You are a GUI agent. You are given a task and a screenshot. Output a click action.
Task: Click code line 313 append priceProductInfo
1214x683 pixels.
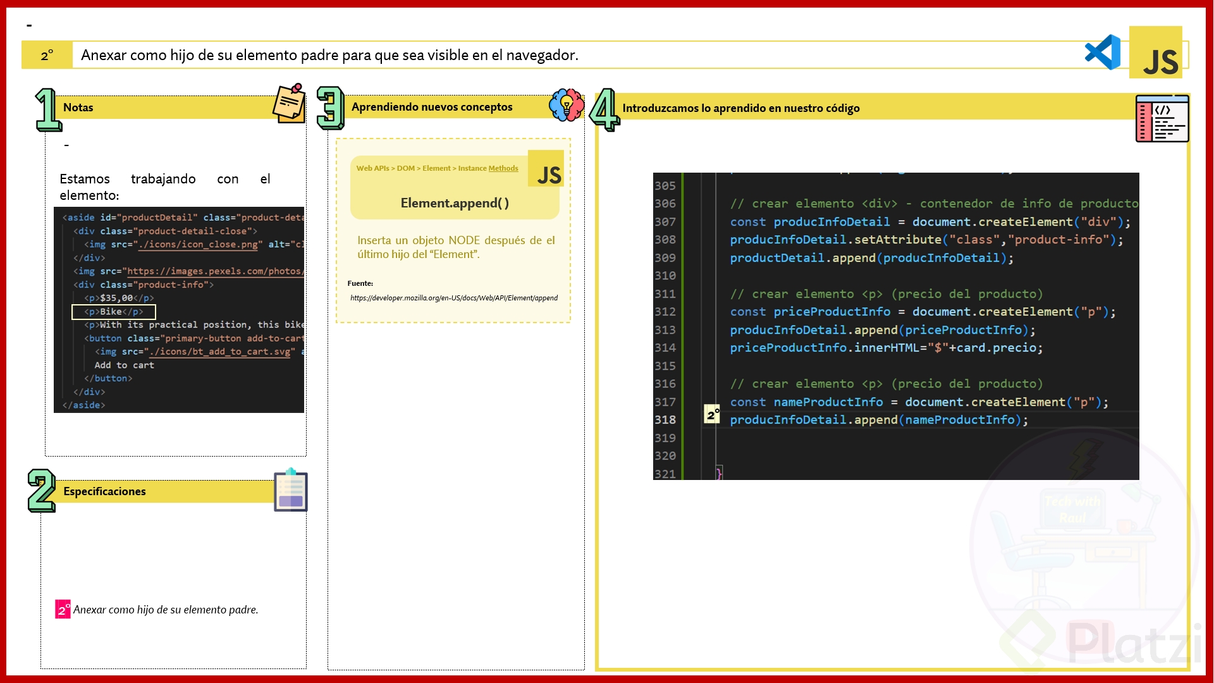pyautogui.click(x=883, y=330)
